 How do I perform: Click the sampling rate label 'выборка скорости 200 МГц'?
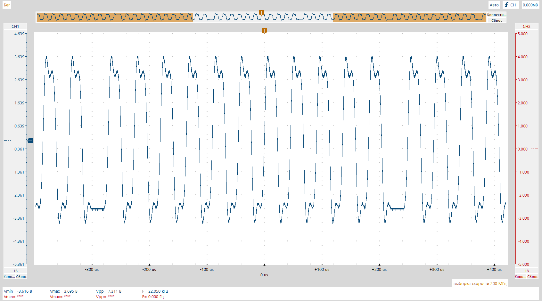tap(480, 283)
